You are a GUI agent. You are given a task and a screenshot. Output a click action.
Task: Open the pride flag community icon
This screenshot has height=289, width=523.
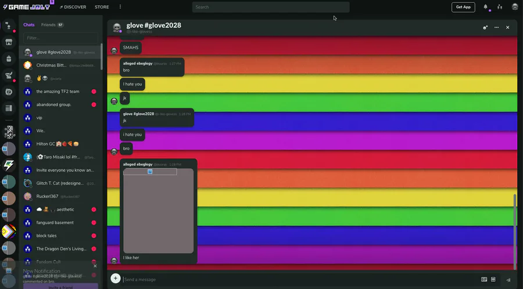pyautogui.click(x=9, y=232)
